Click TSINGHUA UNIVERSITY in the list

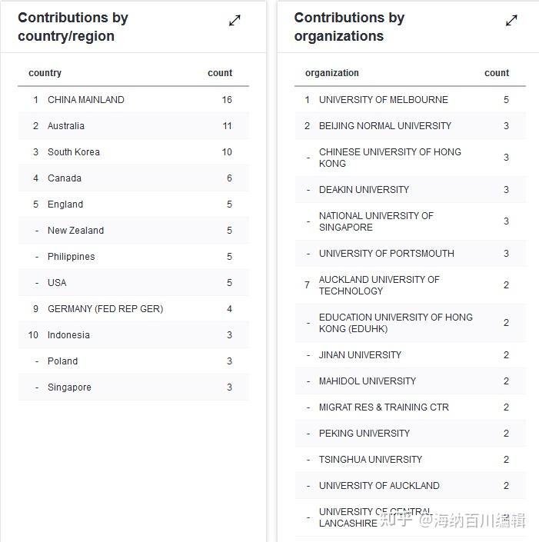pos(370,460)
